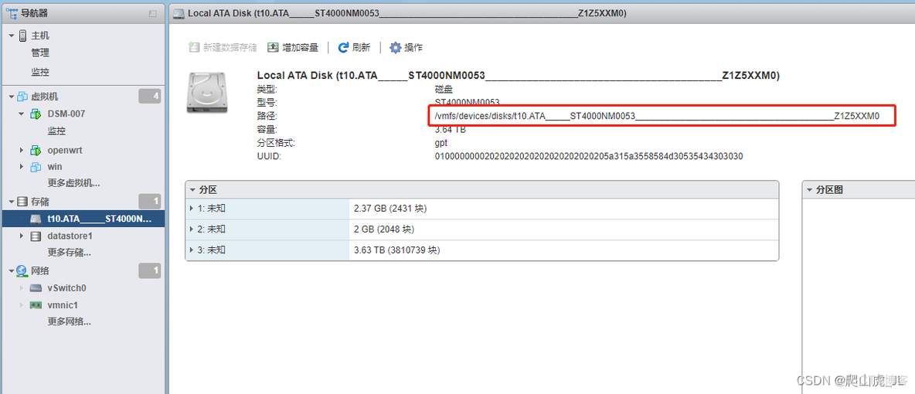Click the openwrt VM icon
The height and width of the screenshot is (394, 915).
[x=36, y=150]
